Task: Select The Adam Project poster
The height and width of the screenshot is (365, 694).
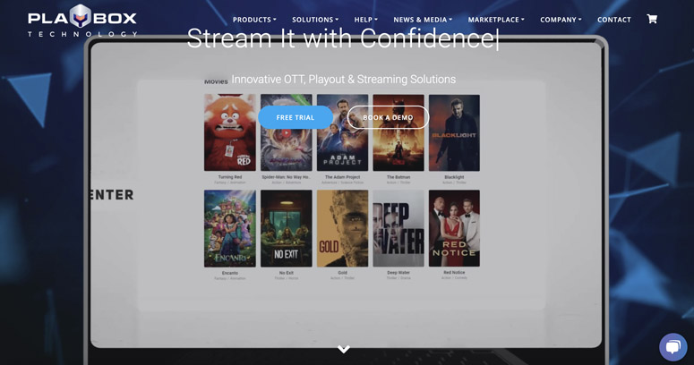Action: coord(342,132)
